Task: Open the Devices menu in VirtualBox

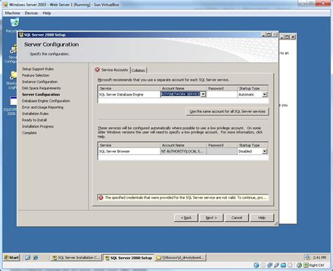Action: [x=32, y=13]
